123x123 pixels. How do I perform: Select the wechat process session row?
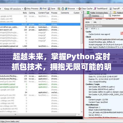pyautogui.click(x=40, y=93)
